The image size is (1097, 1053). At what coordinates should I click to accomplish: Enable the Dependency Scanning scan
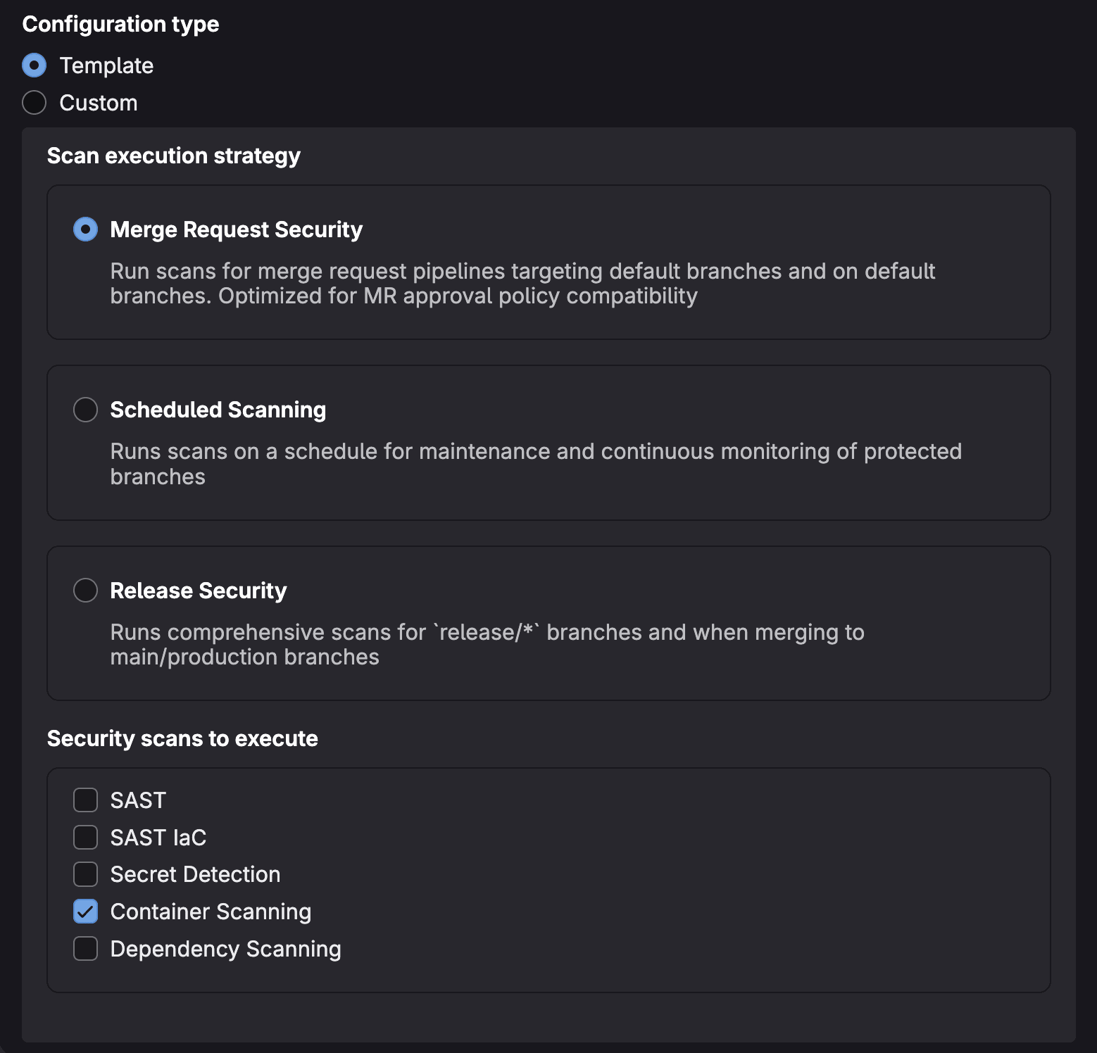85,949
